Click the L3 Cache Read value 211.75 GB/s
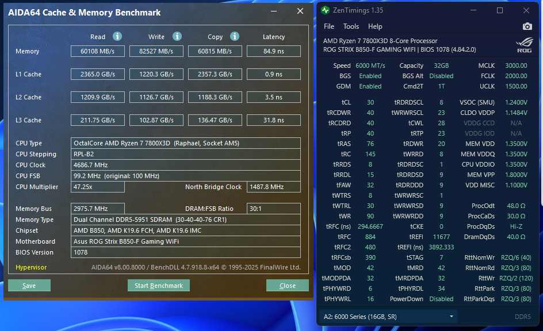This screenshot has height=331, width=543. (x=98, y=120)
